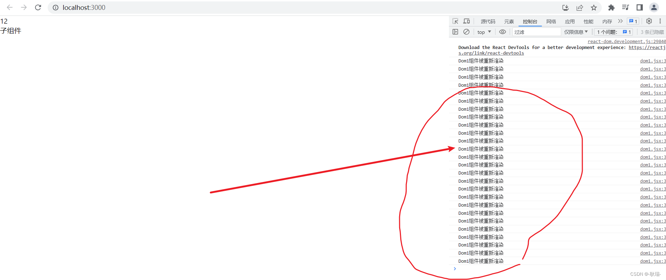This screenshot has height=280, width=666.
Task: Open the issues badge in the DevTools tab bar
Action: coord(633,21)
